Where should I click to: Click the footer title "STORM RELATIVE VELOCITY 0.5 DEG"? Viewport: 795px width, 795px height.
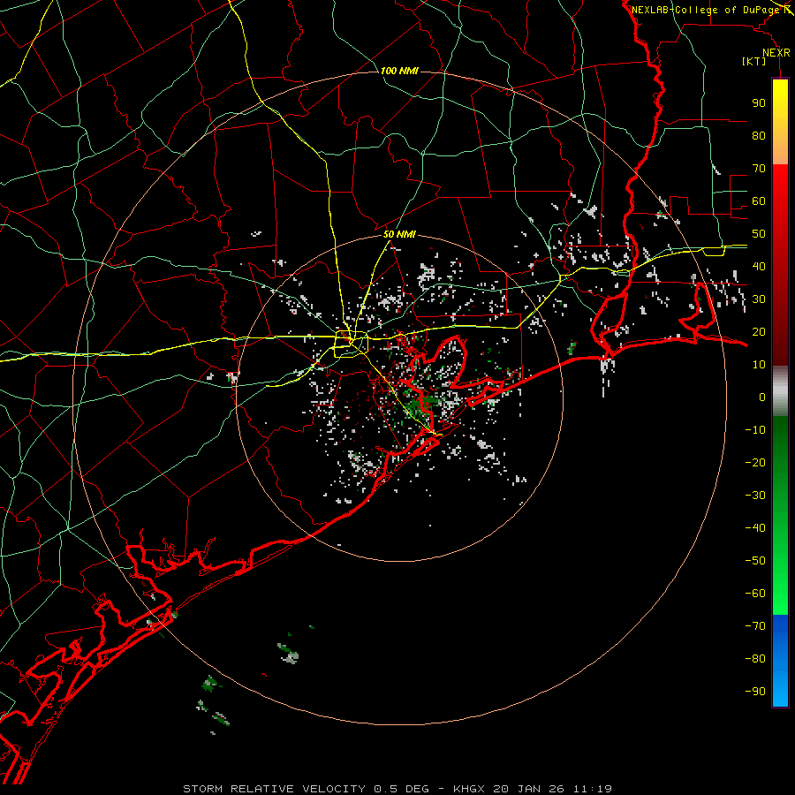(306, 789)
